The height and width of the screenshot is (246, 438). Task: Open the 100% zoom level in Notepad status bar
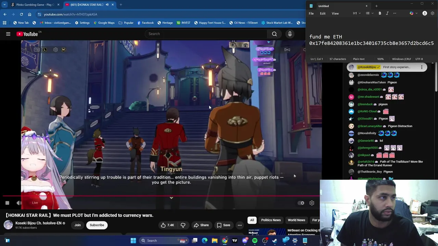(380, 59)
